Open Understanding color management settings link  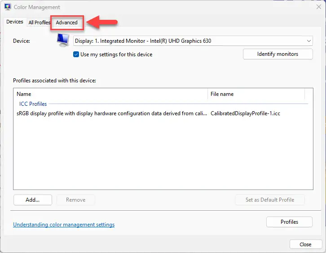[x=64, y=225]
